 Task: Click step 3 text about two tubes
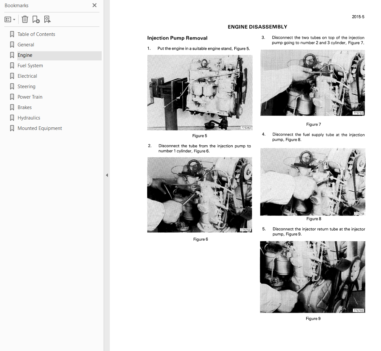pyautogui.click(x=318, y=40)
